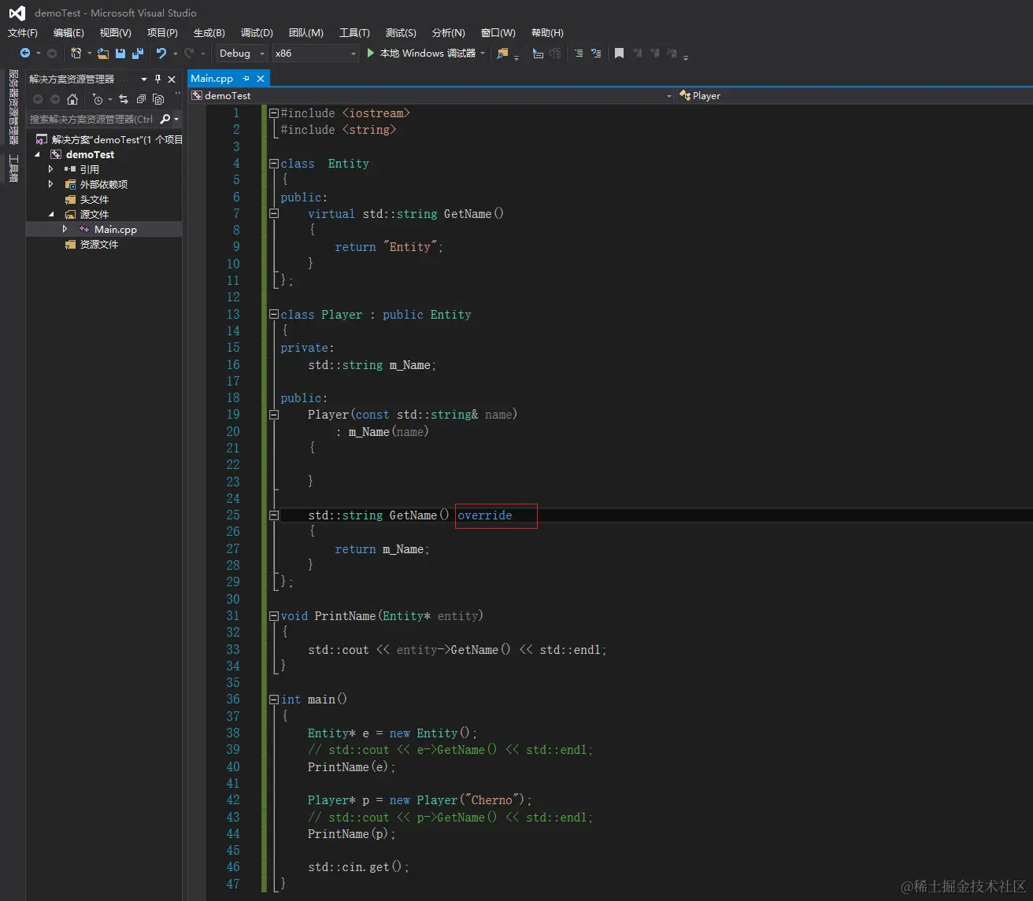
Task: Click the Find in Files toolbar icon
Action: point(502,54)
